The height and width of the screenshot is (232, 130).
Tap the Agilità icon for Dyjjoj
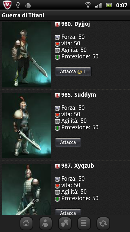[x=57, y=51]
